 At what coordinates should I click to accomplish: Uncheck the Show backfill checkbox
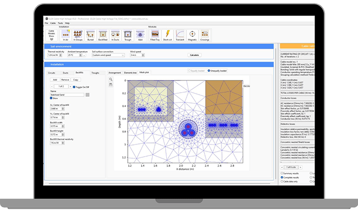point(51,98)
